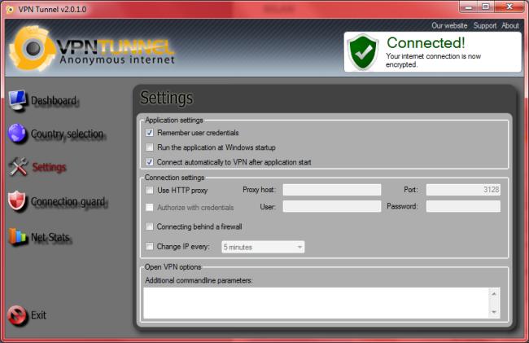Click the Proxy host input field
This screenshot has width=529, height=343.
(x=332, y=190)
